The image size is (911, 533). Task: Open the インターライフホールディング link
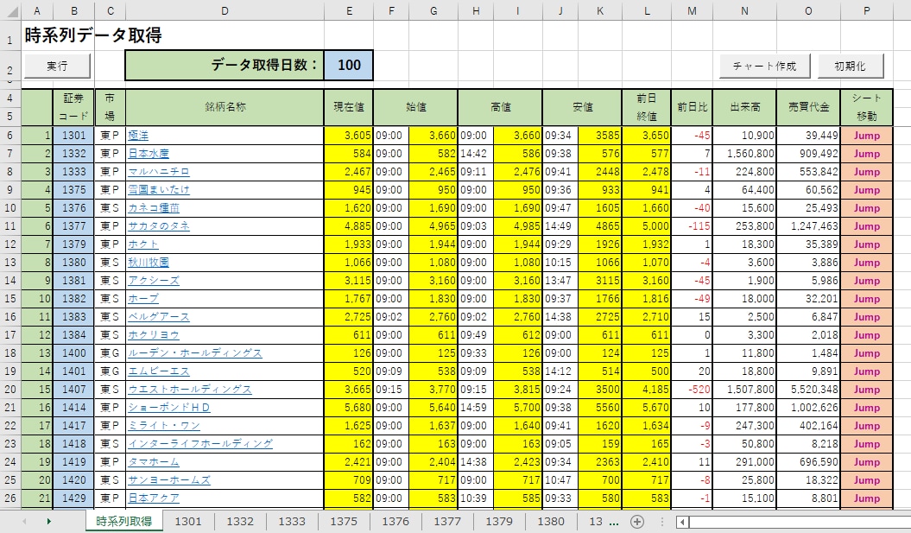[x=200, y=443]
